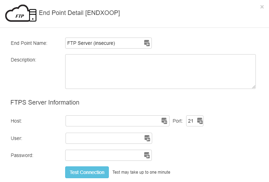
Task: Open password manager icon in User field
Action: (x=147, y=138)
